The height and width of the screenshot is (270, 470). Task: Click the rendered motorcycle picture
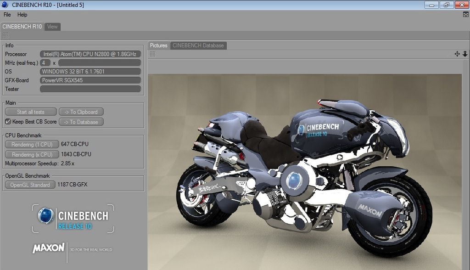305,172
